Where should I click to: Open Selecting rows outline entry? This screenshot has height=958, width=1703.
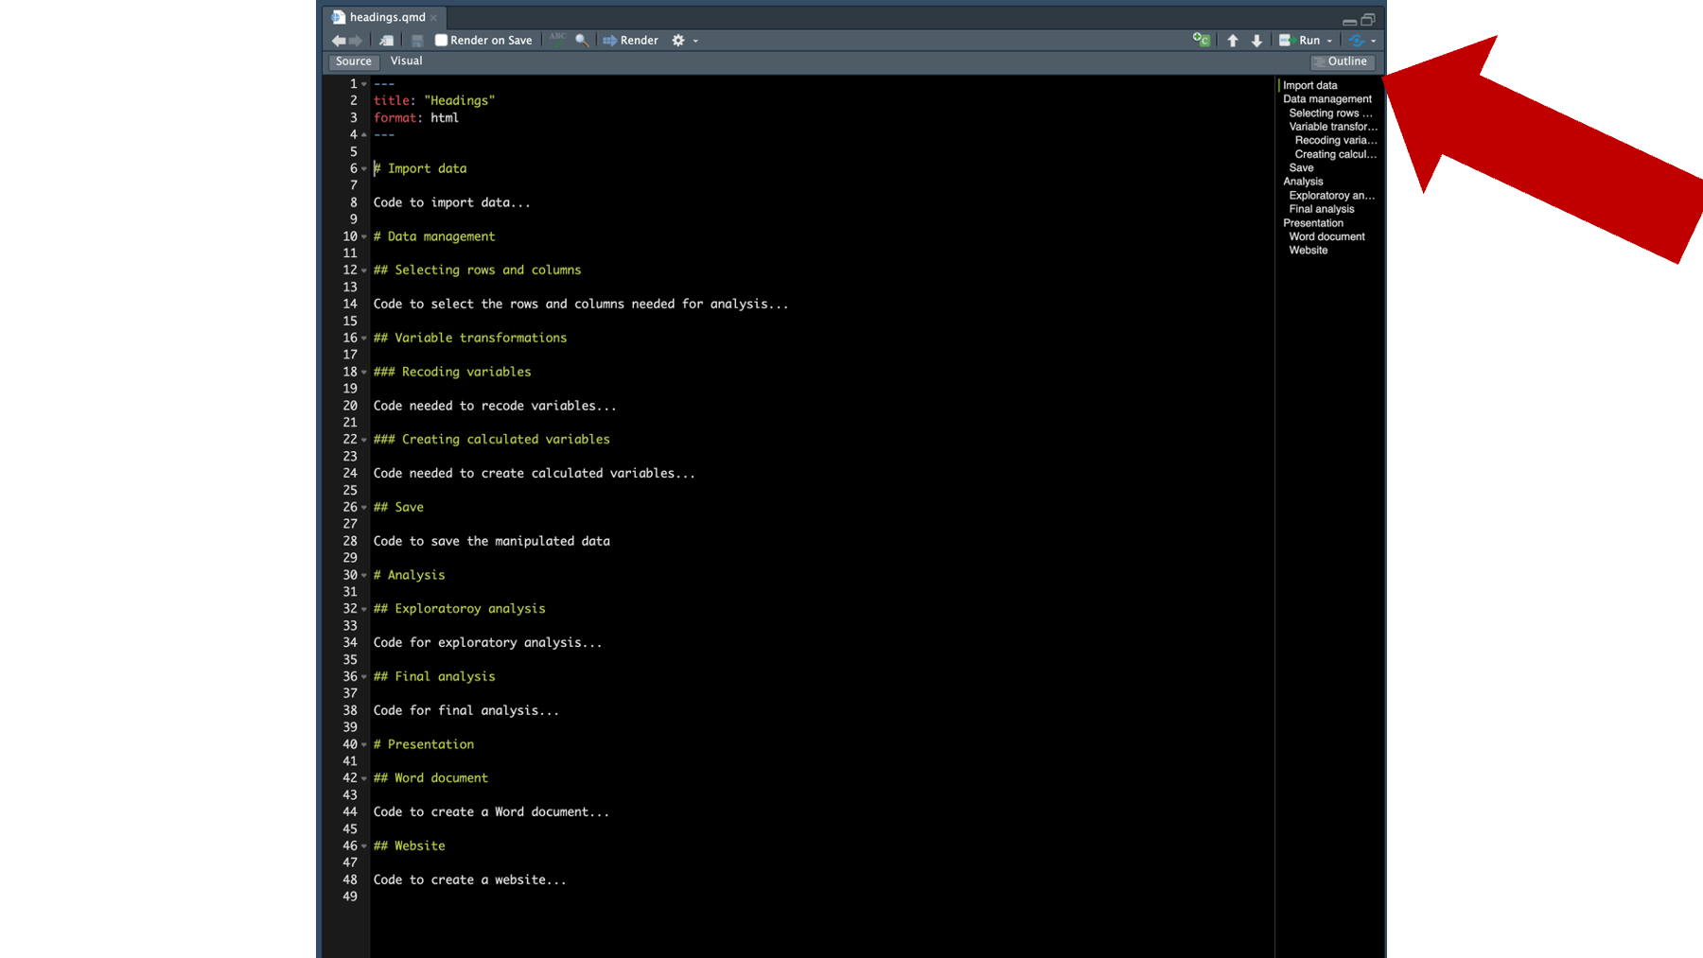point(1331,113)
